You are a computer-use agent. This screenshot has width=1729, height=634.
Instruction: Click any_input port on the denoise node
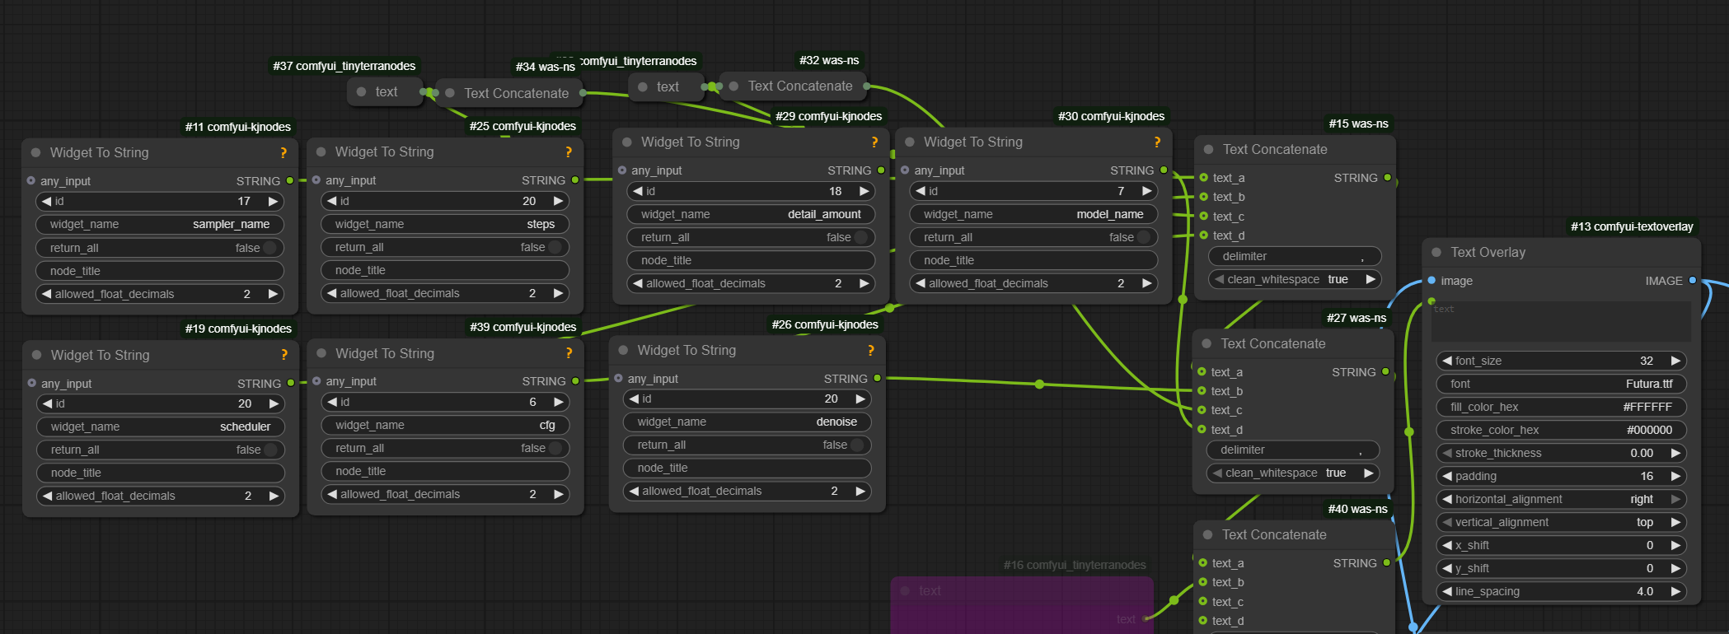618,379
